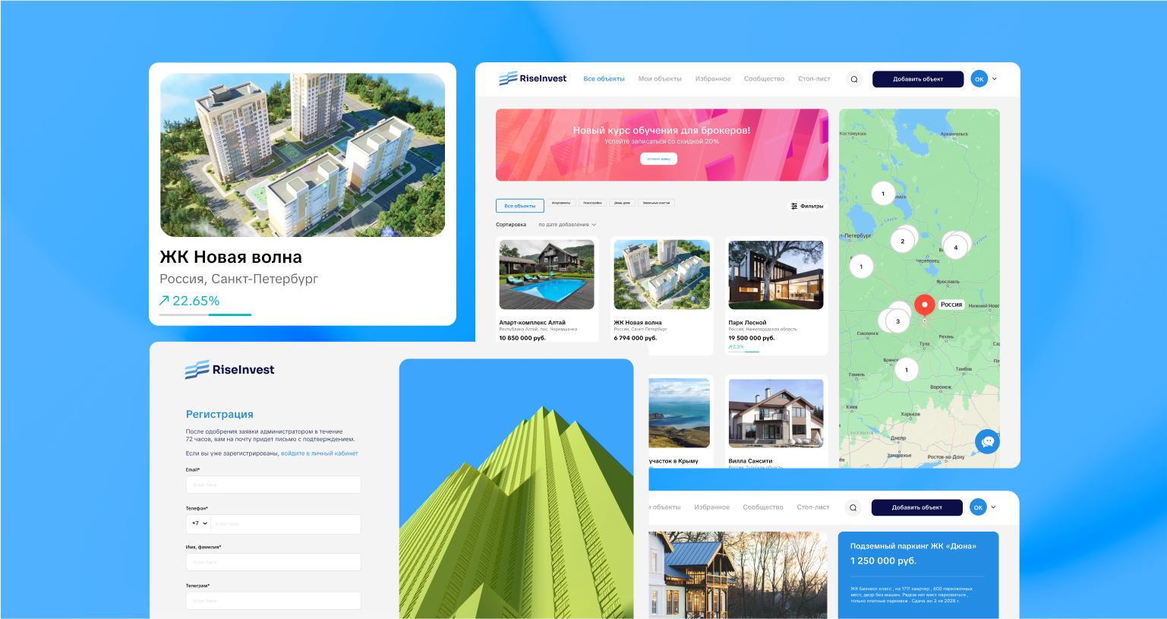
Task: Click 'Добавить объект' in the bottom panel navbar
Action: [x=917, y=507]
